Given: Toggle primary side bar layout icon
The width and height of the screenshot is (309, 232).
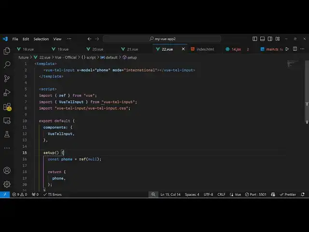Looking at the screenshot, I should point(254,39).
